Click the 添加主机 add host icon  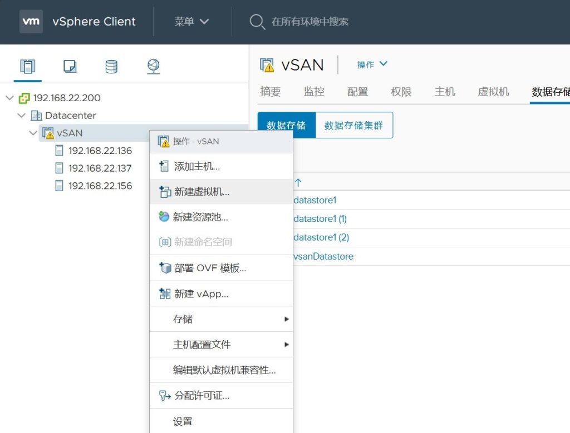(x=164, y=166)
